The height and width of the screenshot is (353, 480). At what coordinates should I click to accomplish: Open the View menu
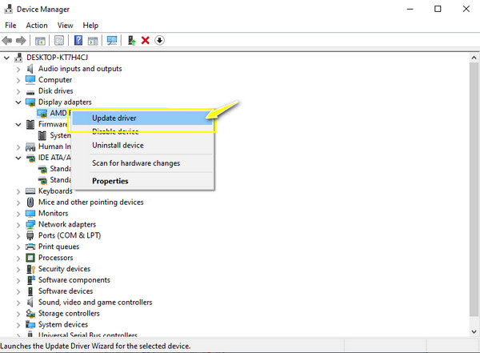(x=66, y=26)
